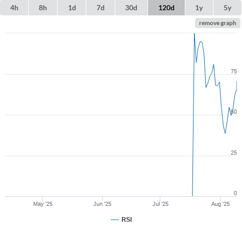This screenshot has width=242, height=233.
Task: Click the 75 y-axis value label
Action: (x=234, y=71)
